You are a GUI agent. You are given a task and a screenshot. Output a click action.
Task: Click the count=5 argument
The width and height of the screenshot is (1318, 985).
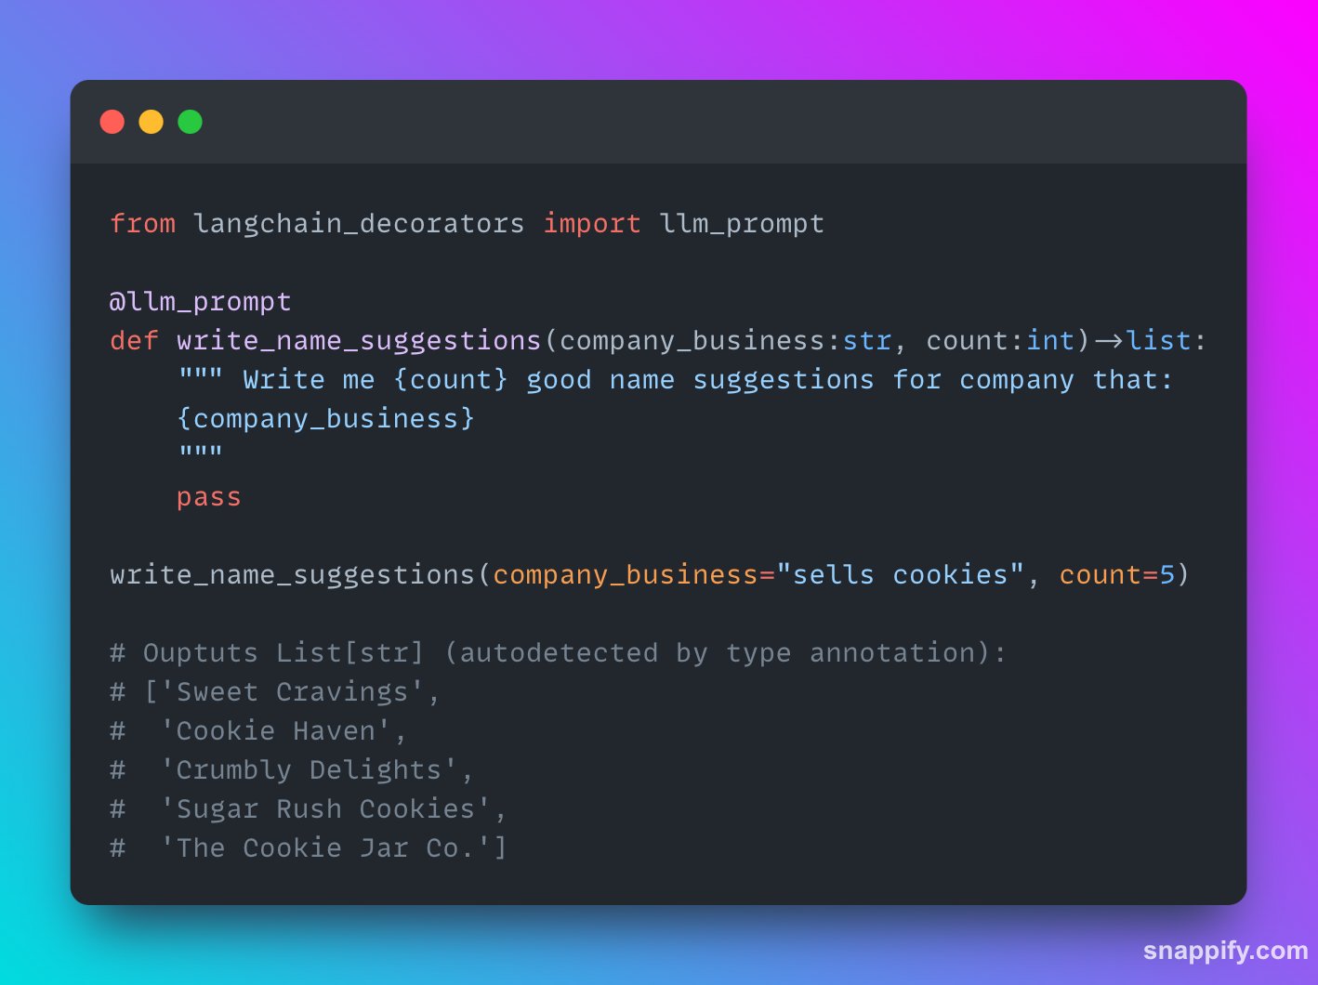coord(1116,575)
